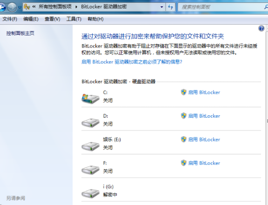Open the 查看(V) menu
The image size is (268, 205).
click(52, 19)
